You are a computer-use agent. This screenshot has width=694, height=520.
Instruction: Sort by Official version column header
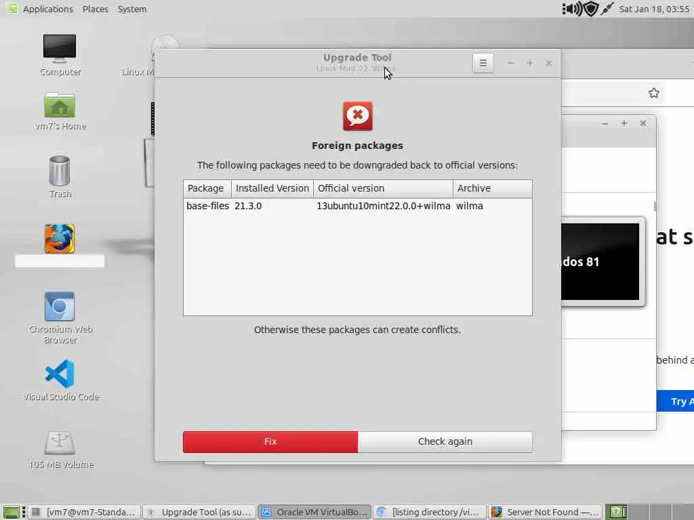tap(383, 188)
